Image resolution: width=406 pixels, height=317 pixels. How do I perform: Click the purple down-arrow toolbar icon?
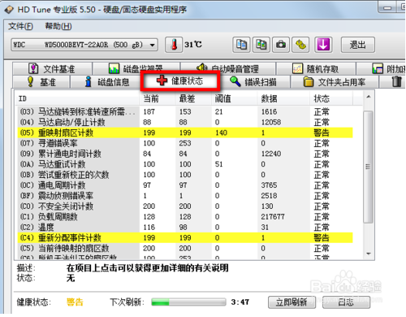(323, 45)
